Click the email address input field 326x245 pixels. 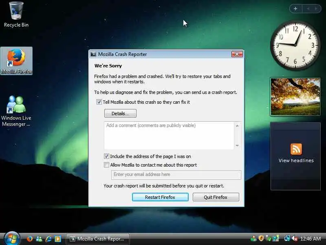[x=176, y=175]
